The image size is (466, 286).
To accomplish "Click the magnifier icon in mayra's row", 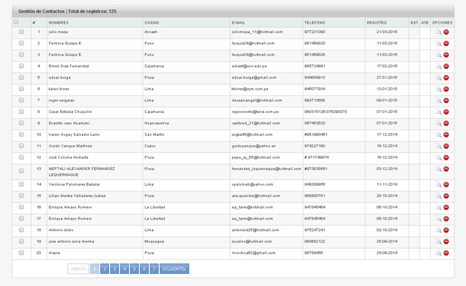I will 439,253.
